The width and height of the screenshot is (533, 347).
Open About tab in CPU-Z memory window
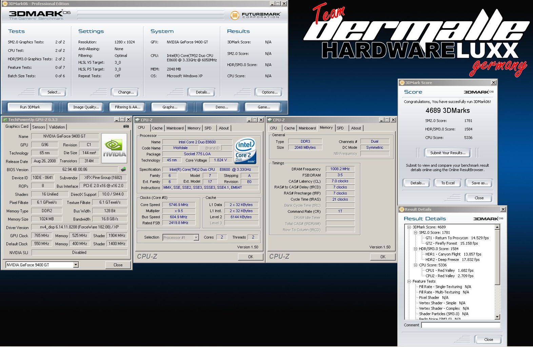[x=356, y=128]
